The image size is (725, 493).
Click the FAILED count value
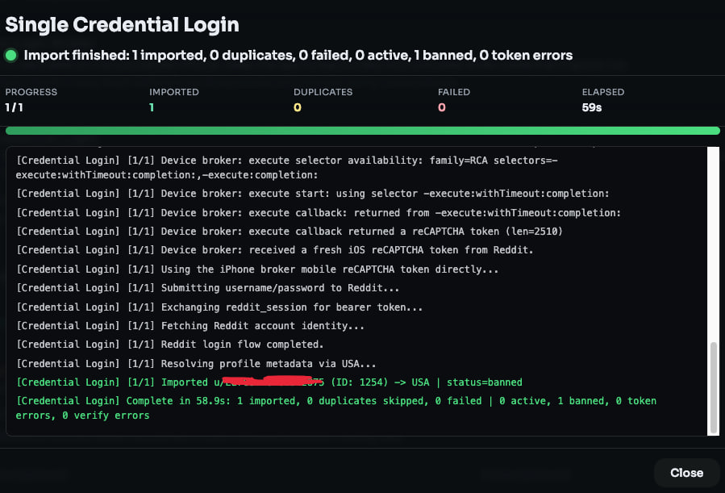pos(442,107)
